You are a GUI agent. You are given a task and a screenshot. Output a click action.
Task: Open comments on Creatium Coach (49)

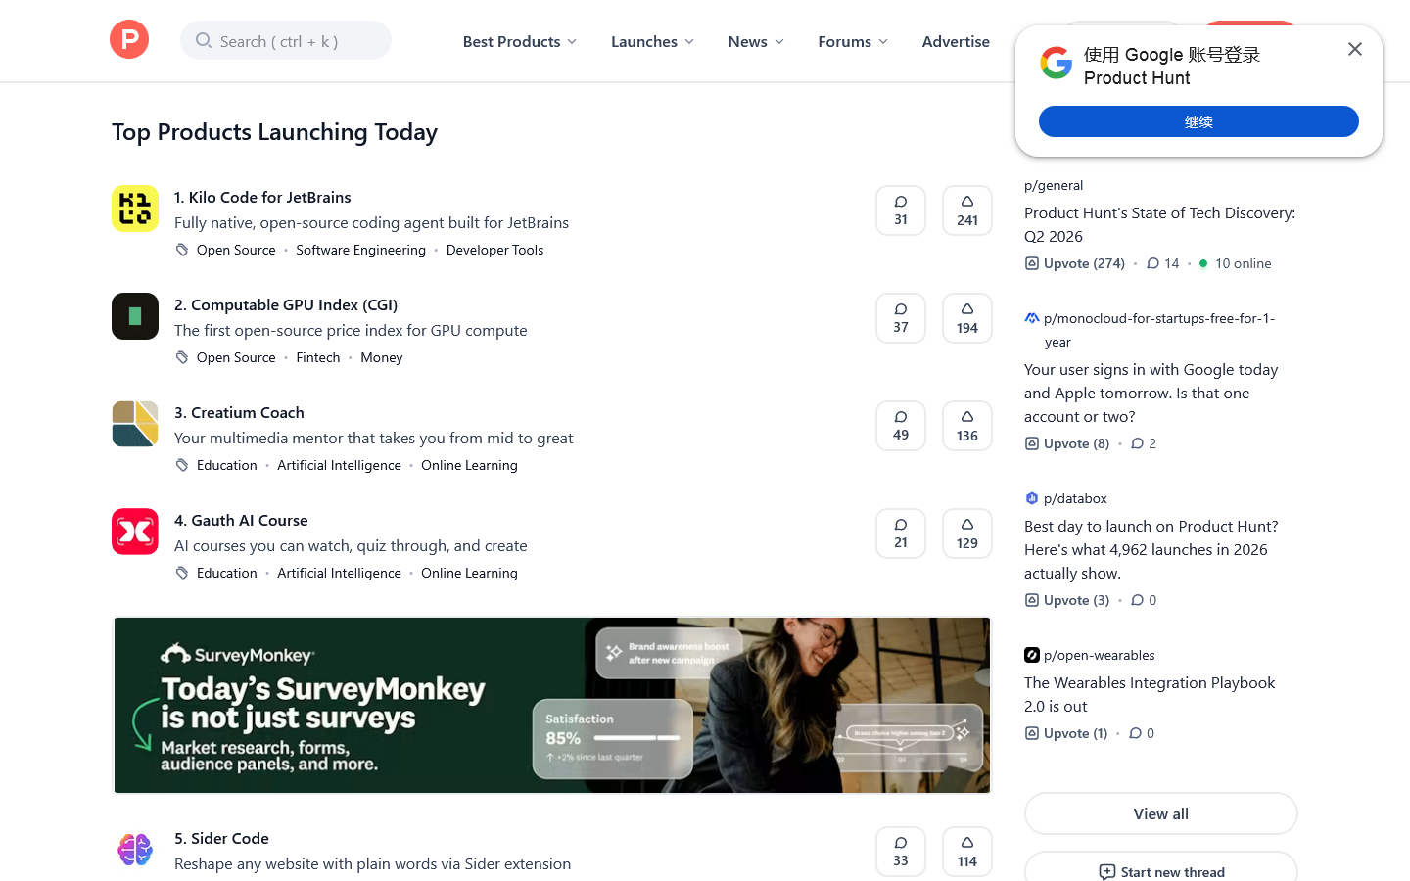pyautogui.click(x=901, y=426)
